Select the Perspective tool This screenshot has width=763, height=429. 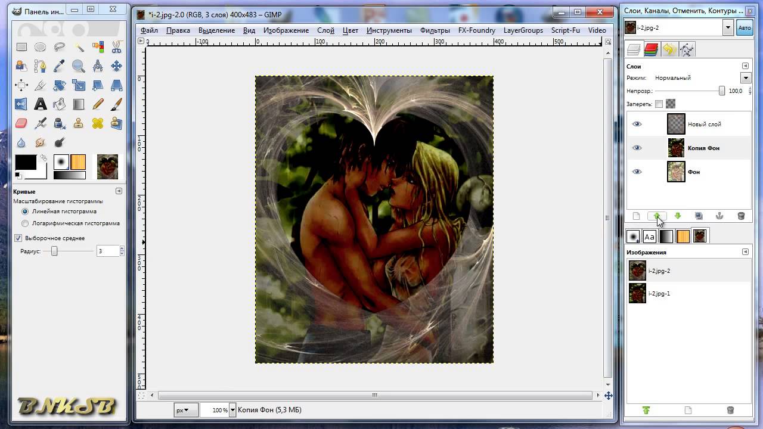(116, 85)
